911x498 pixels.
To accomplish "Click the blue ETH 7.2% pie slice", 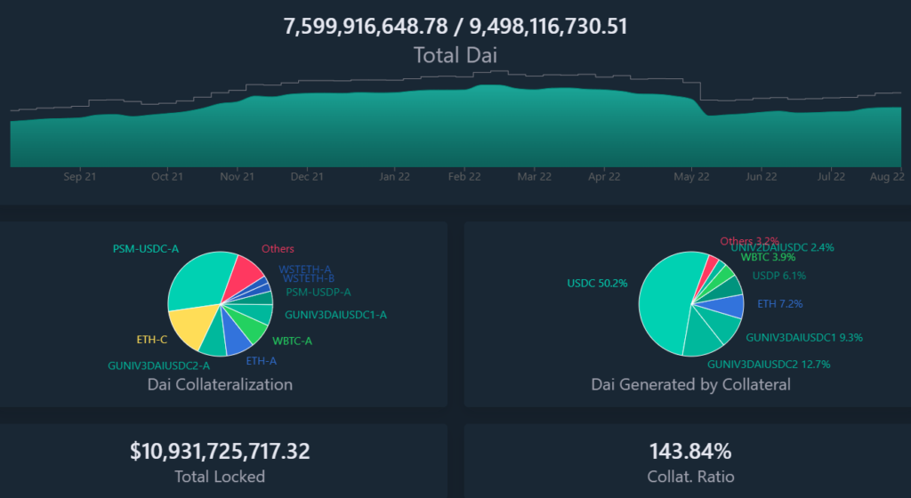I will point(730,307).
